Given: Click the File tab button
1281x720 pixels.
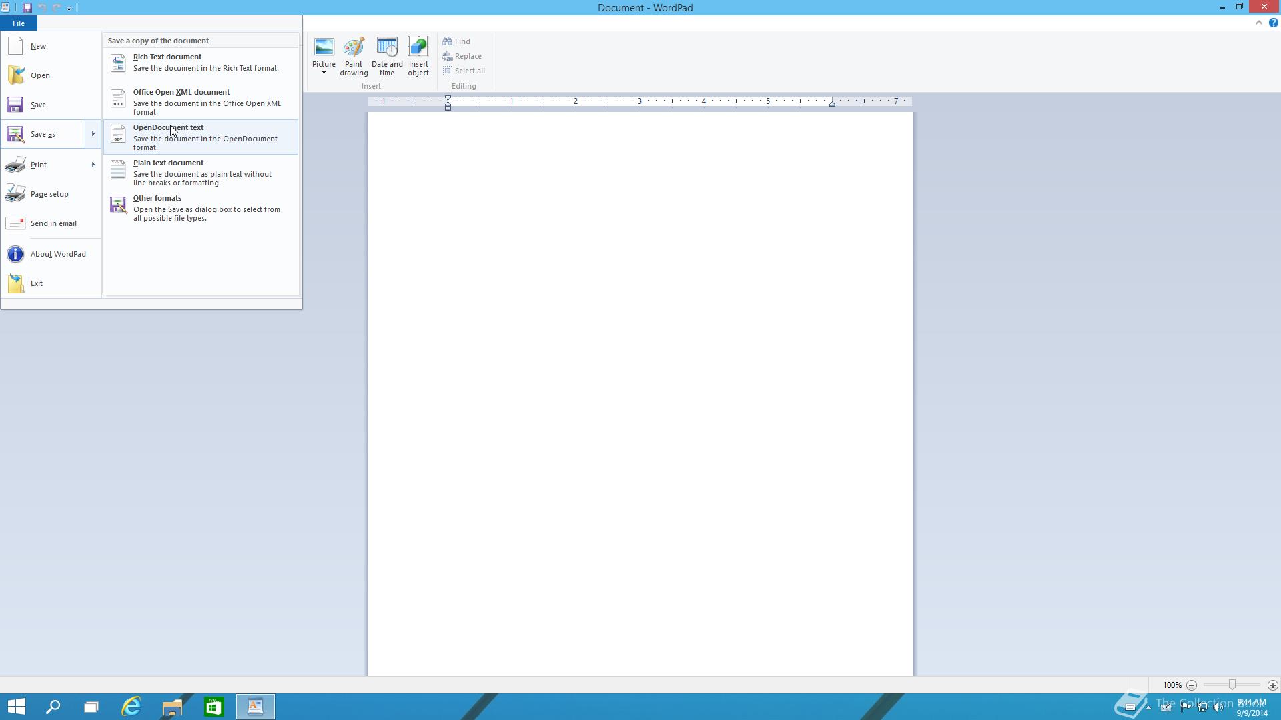Looking at the screenshot, I should (19, 23).
